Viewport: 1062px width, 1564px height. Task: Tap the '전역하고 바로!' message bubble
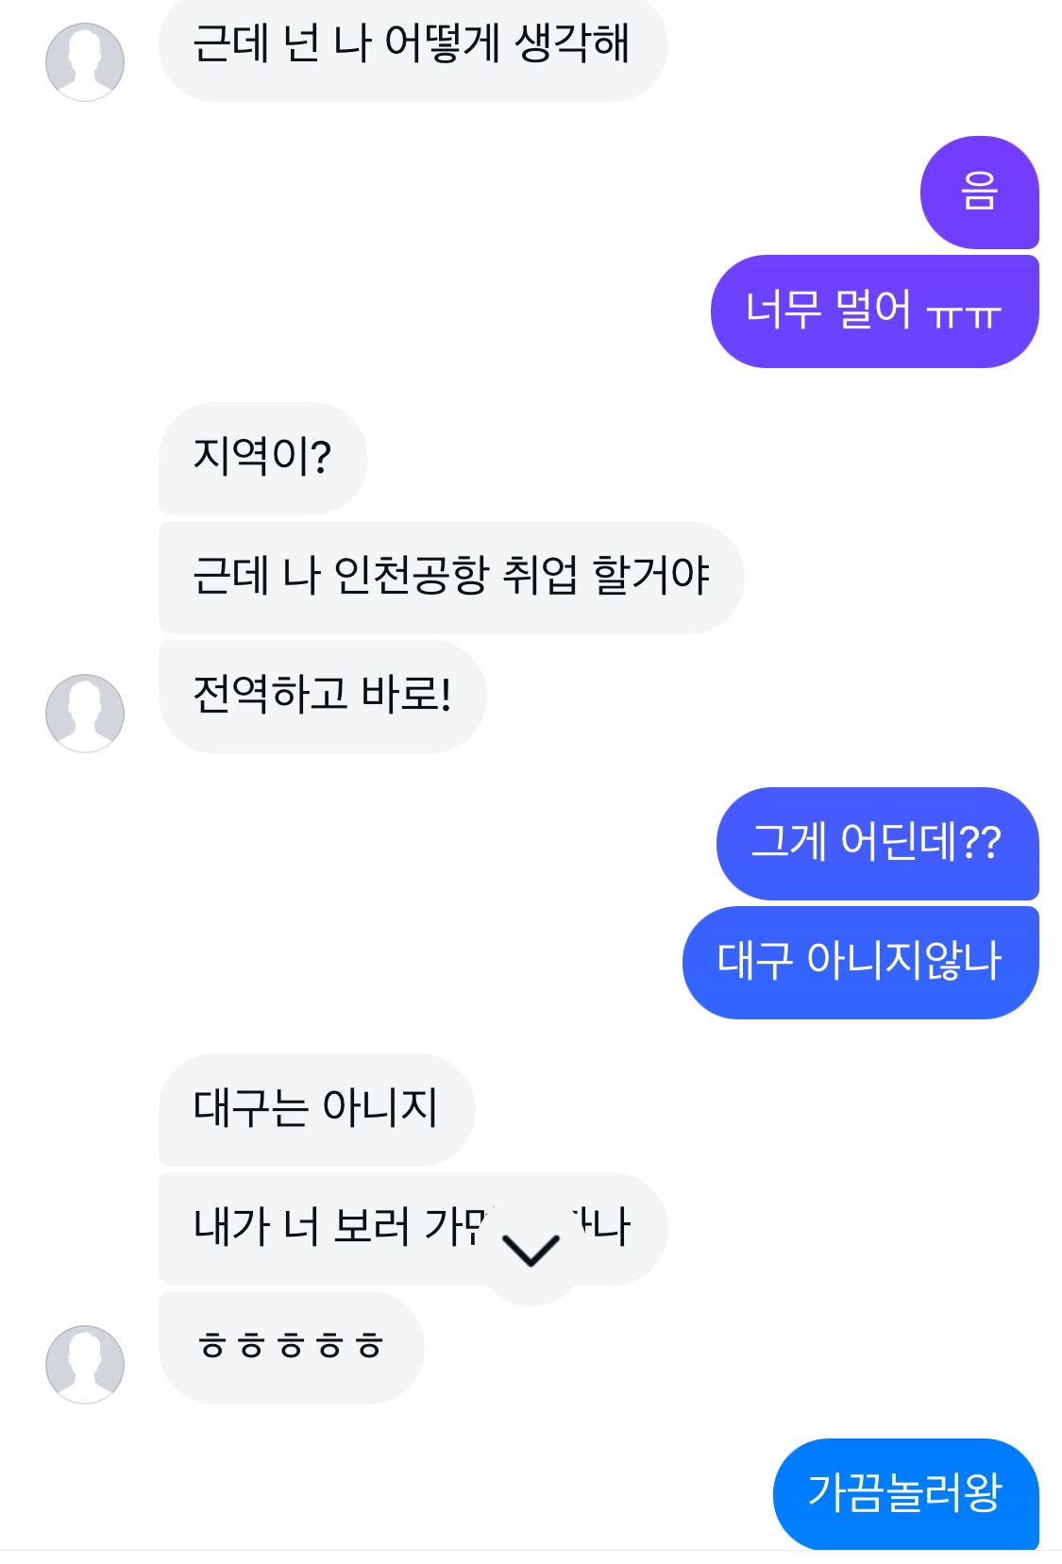(322, 696)
